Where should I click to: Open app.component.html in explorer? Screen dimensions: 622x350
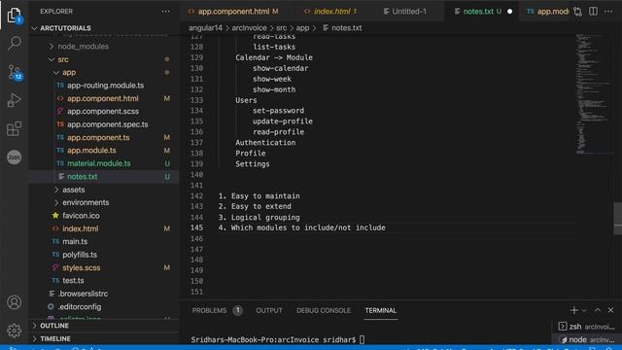(103, 98)
